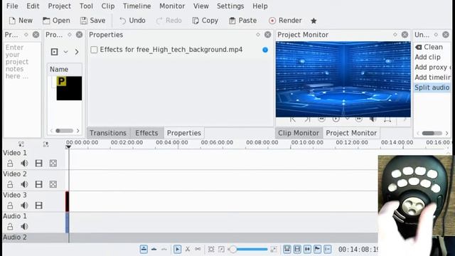Switch to the Effects tab
Screen dimensions: 455x256
coord(146,133)
